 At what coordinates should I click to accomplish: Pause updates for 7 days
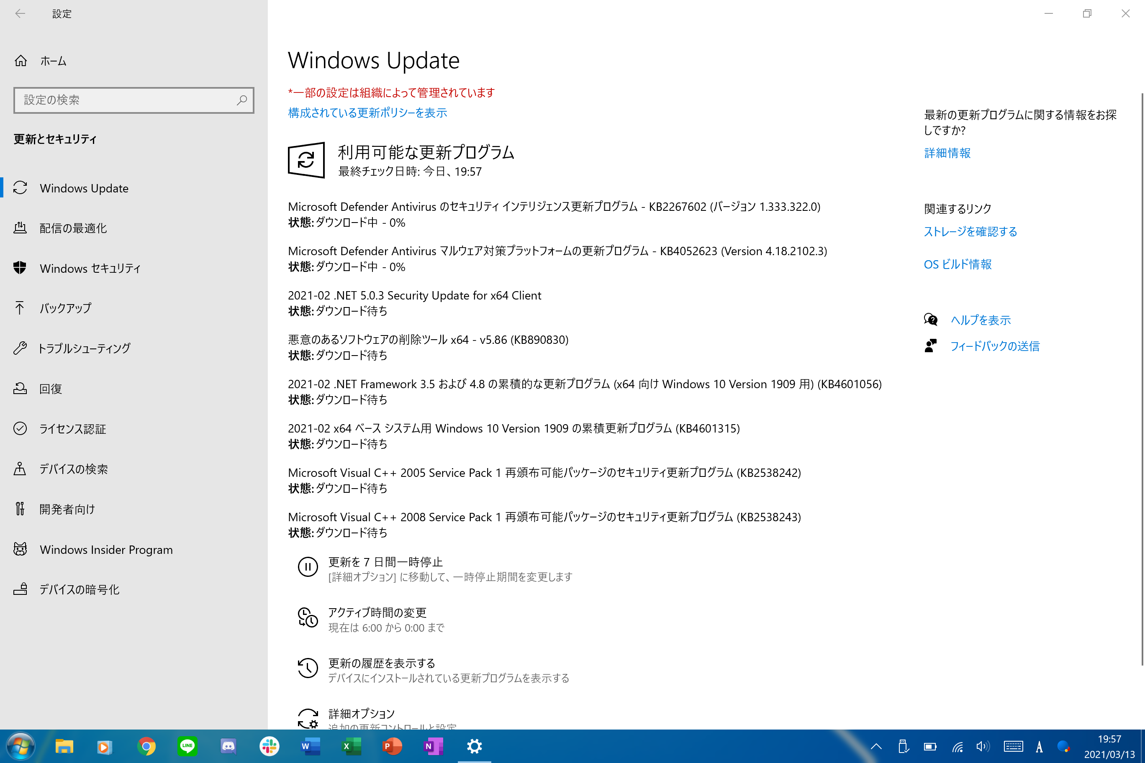(x=385, y=562)
